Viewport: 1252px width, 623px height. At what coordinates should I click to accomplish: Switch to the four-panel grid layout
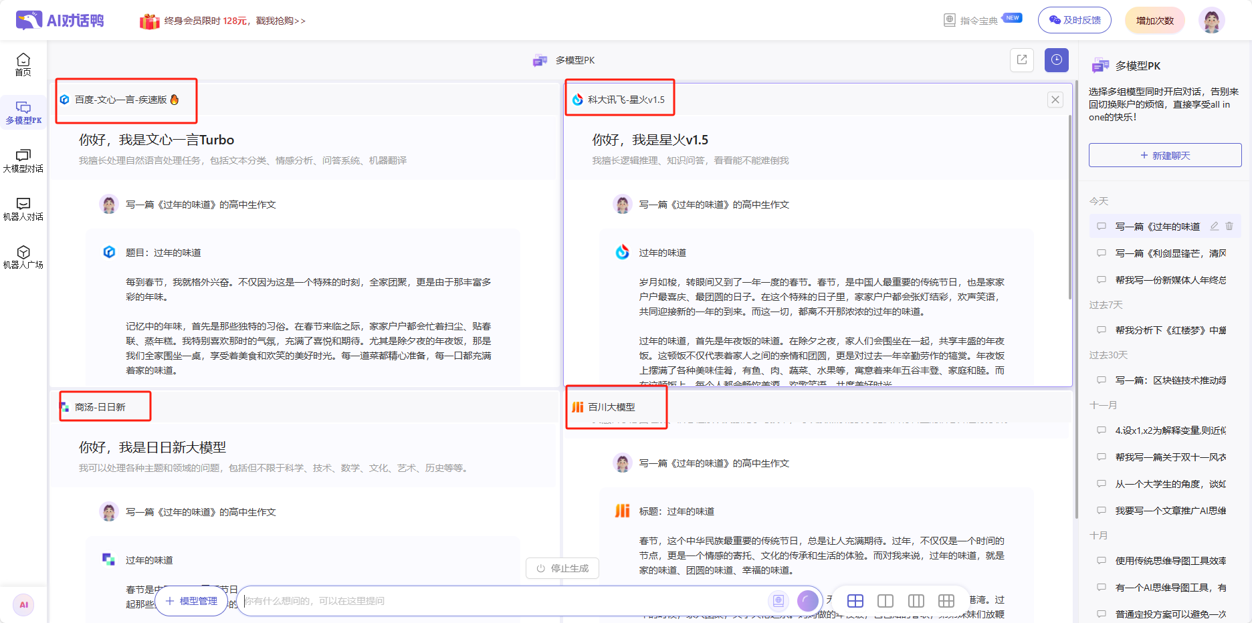[x=855, y=601]
